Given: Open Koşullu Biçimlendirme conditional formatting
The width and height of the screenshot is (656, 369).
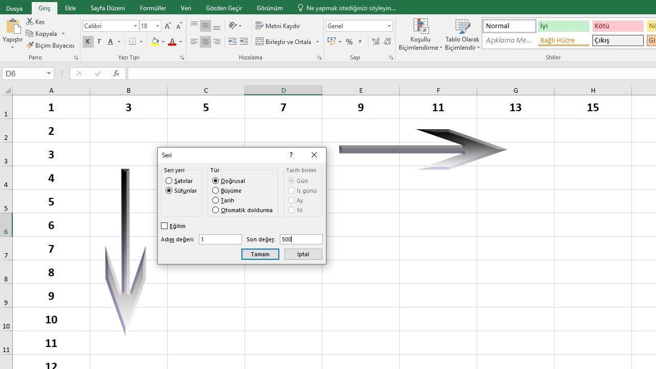Looking at the screenshot, I should point(420,35).
